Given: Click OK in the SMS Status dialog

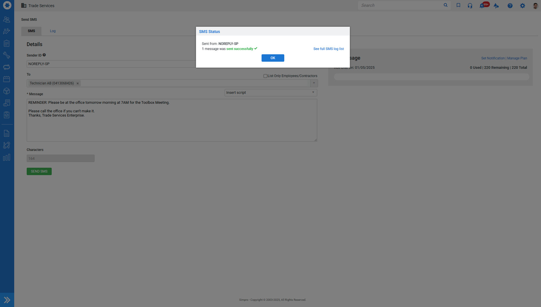Looking at the screenshot, I should 273,58.
